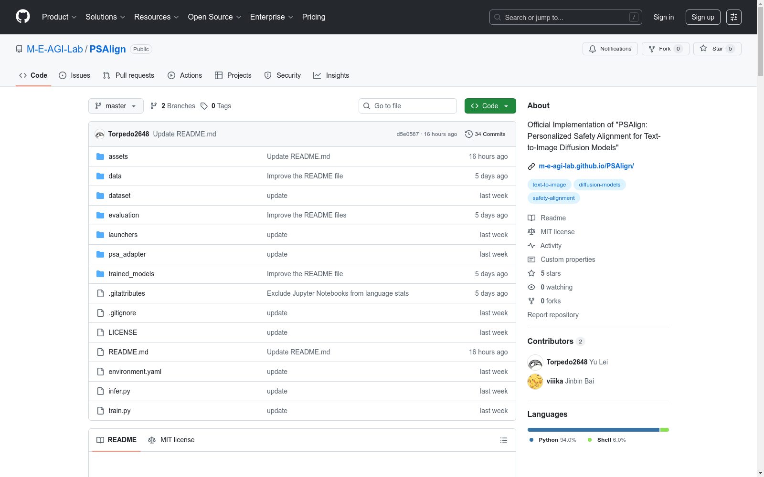
Task: Click the Go to file field
Action: [x=408, y=106]
